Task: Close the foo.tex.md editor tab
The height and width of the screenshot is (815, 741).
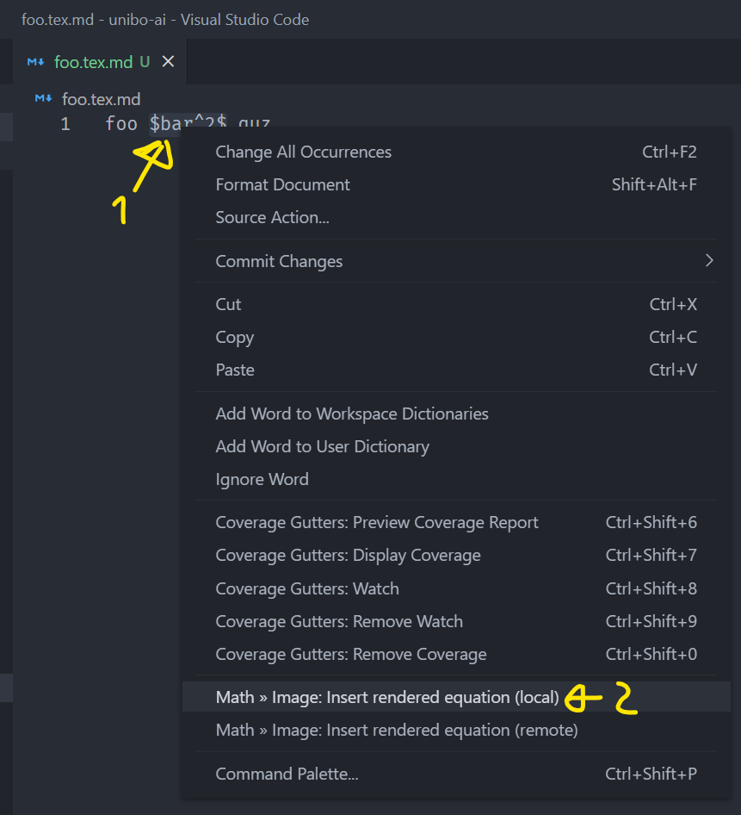Action: (x=168, y=61)
